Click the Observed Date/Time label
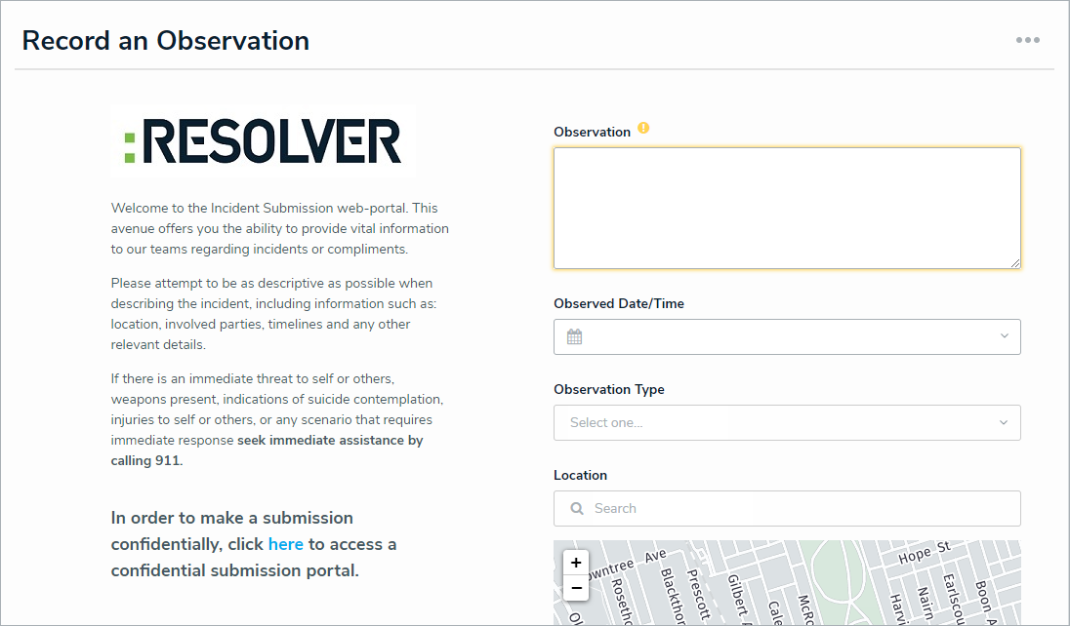 618,303
